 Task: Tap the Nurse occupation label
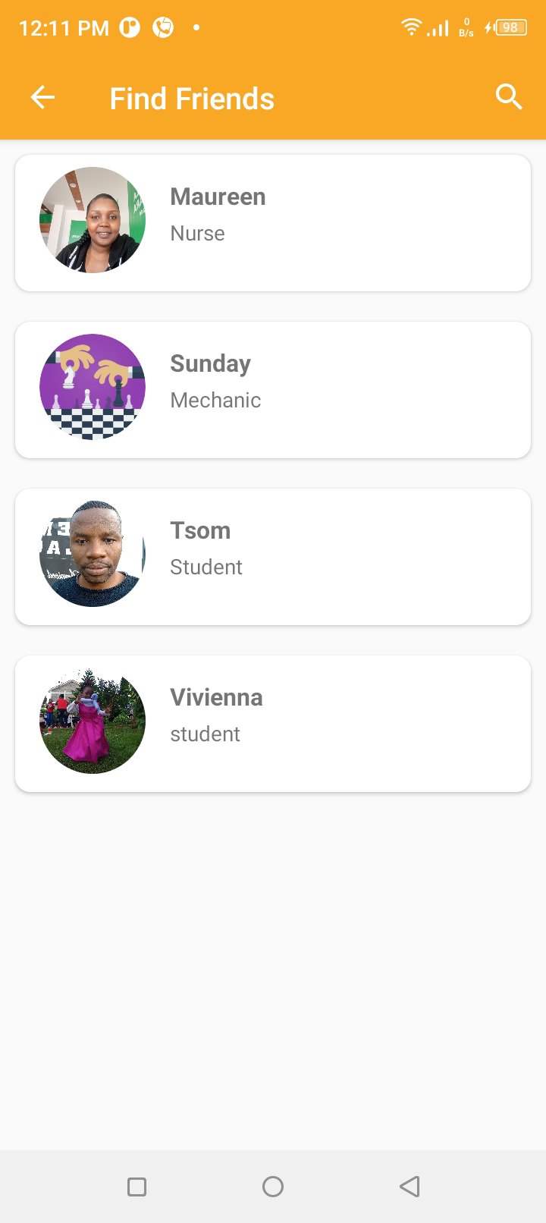(x=197, y=234)
